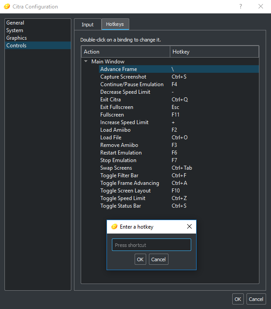Viewport: 271px width, 309px height.
Task: Click the Ctrl+A hotkey binding
Action: point(179,183)
